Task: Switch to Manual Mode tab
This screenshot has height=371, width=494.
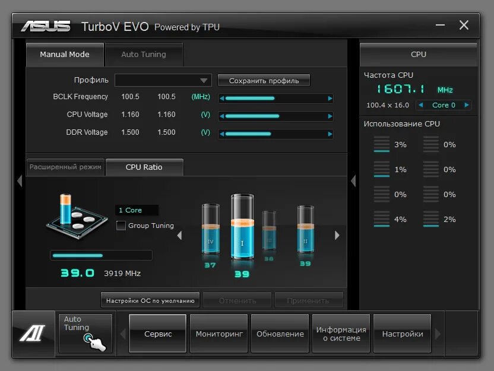Action: tap(65, 55)
